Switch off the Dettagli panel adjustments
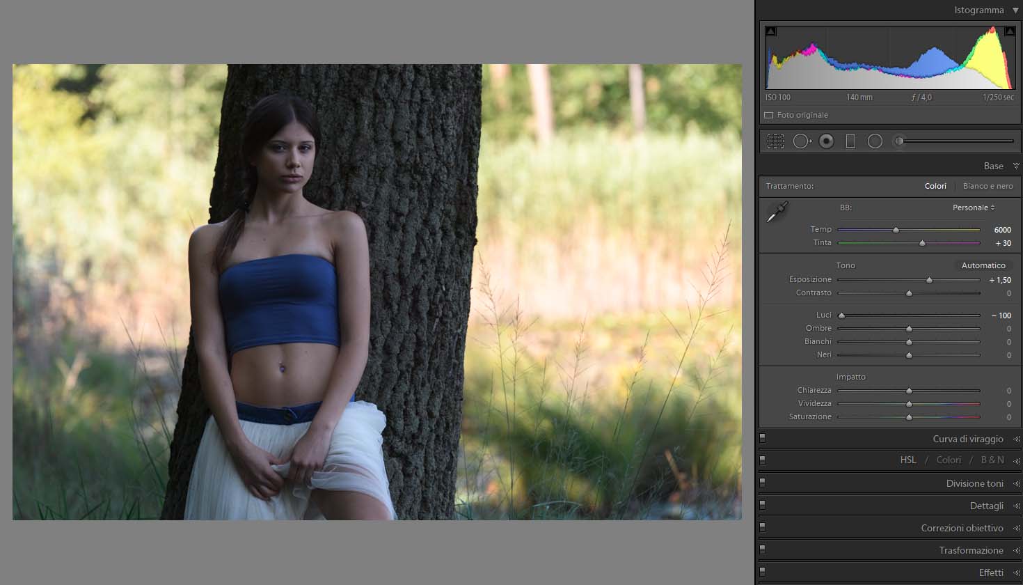The height and width of the screenshot is (585, 1023). coord(763,506)
